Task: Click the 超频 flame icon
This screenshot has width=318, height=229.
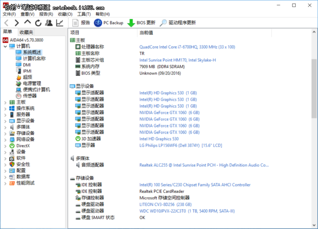Action: pos(19,77)
